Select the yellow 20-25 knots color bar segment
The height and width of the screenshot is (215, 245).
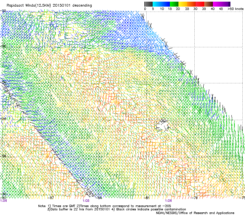point(183,4)
